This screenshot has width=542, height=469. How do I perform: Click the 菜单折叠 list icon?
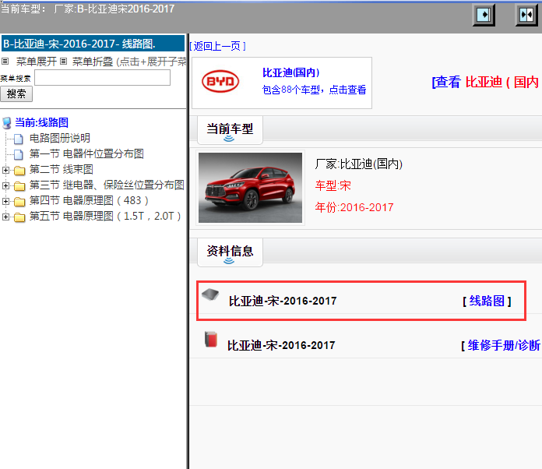[x=63, y=62]
